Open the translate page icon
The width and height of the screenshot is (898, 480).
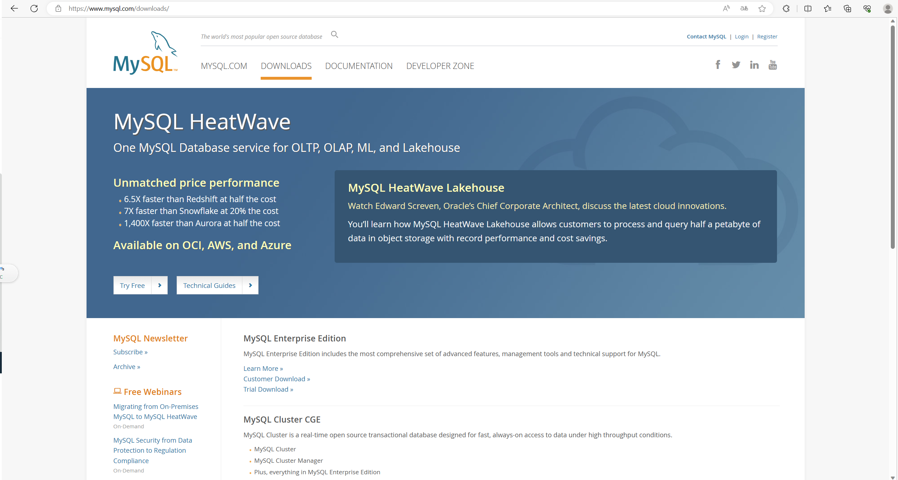pos(744,8)
